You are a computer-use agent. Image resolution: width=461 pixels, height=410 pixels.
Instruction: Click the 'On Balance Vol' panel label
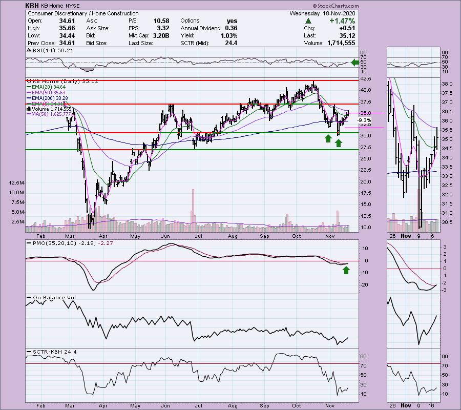point(54,298)
